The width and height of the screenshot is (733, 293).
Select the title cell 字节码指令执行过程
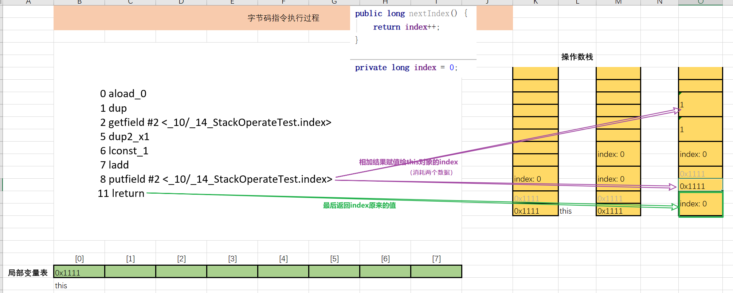click(283, 18)
